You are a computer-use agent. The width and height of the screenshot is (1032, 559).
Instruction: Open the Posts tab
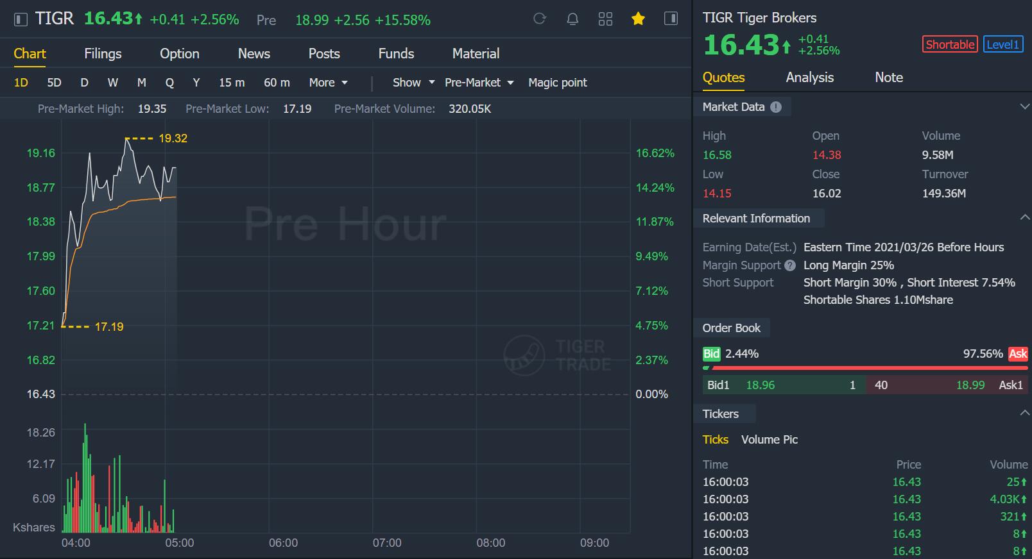(324, 54)
